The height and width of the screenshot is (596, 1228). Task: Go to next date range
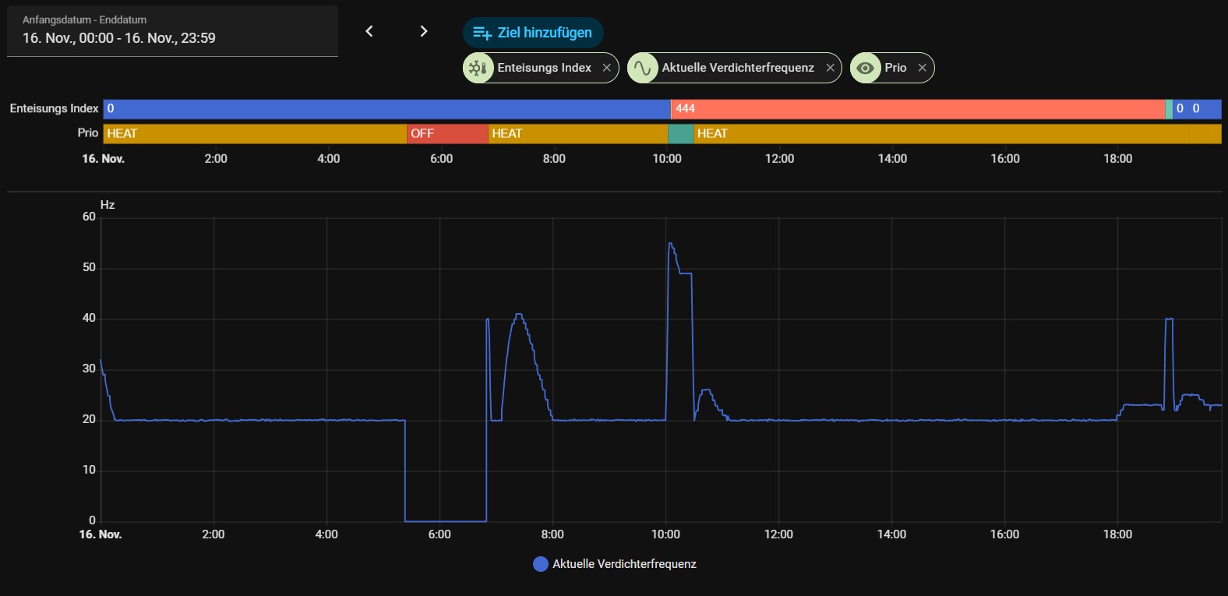pos(423,31)
